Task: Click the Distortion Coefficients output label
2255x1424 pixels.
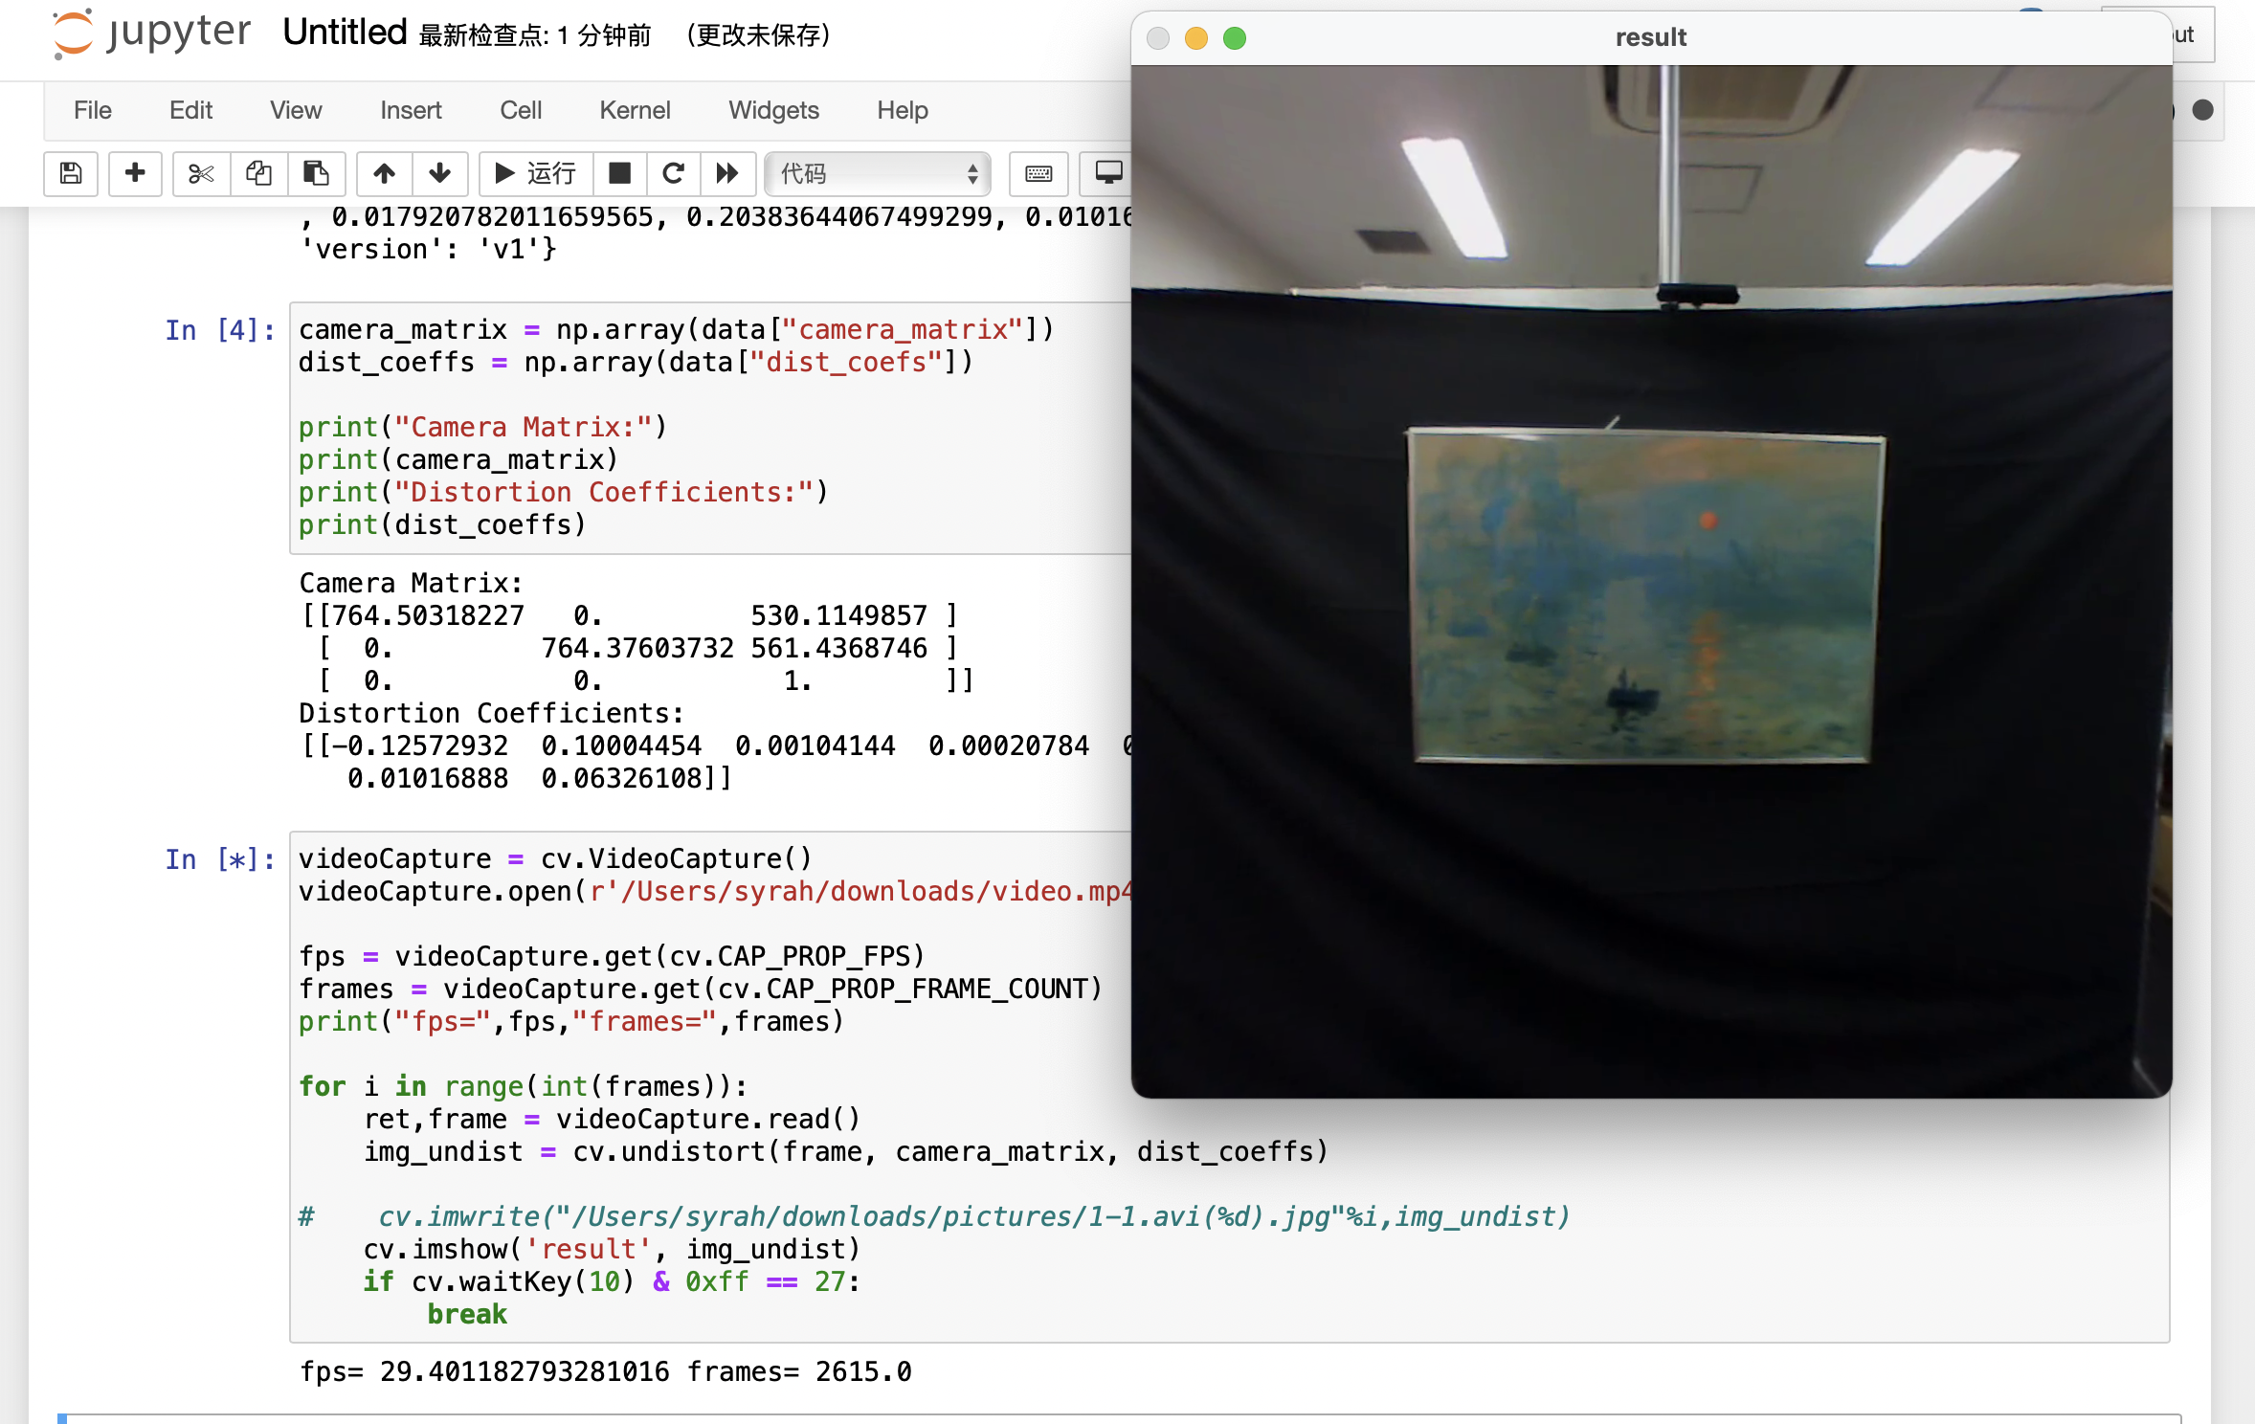Action: pos(491,713)
